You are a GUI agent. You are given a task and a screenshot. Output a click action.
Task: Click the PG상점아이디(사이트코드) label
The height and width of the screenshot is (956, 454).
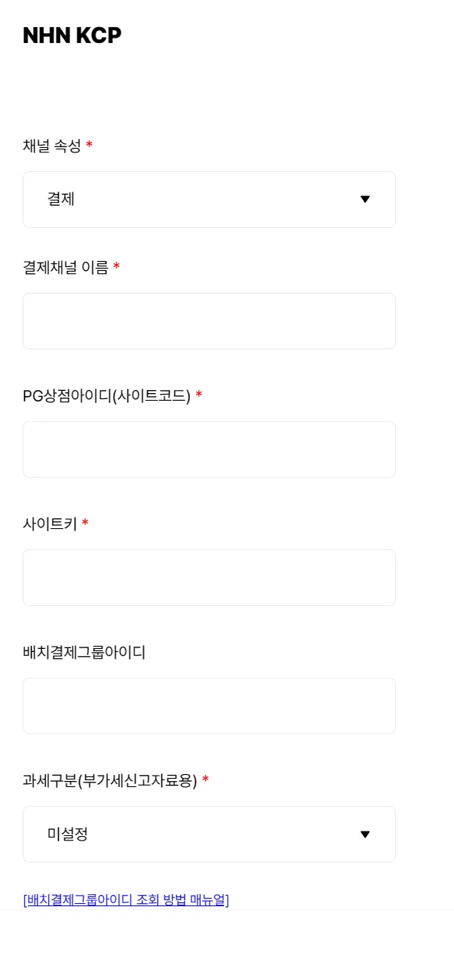(106, 395)
